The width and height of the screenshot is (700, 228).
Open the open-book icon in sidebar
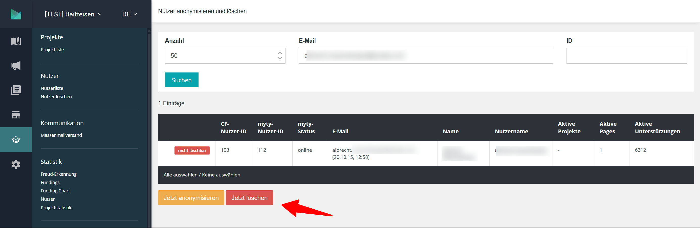click(x=16, y=41)
